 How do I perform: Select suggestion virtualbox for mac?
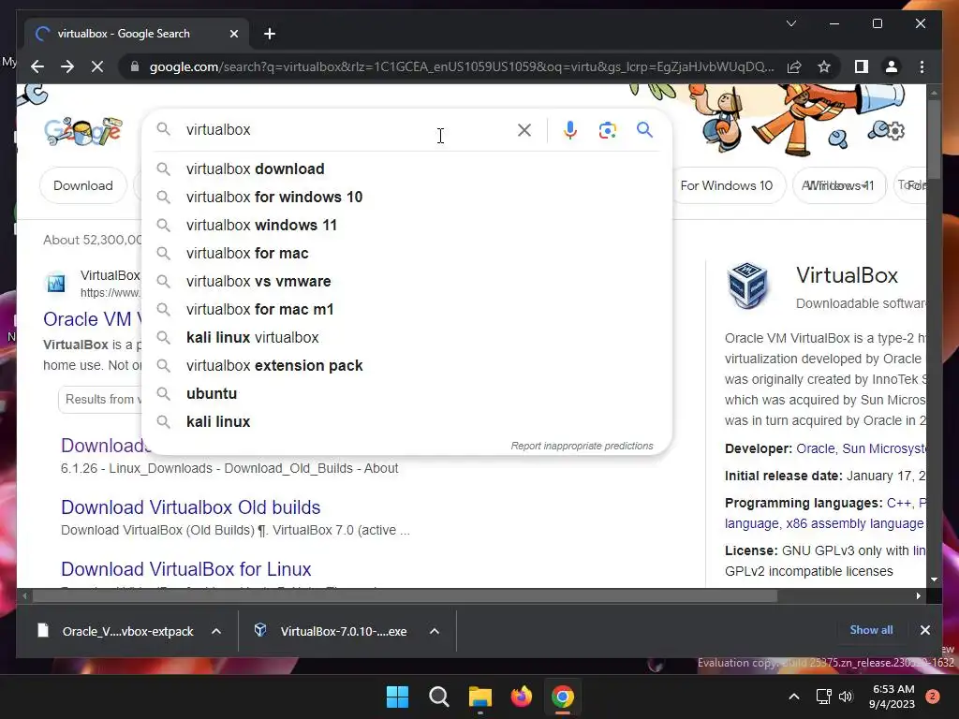pyautogui.click(x=406, y=253)
